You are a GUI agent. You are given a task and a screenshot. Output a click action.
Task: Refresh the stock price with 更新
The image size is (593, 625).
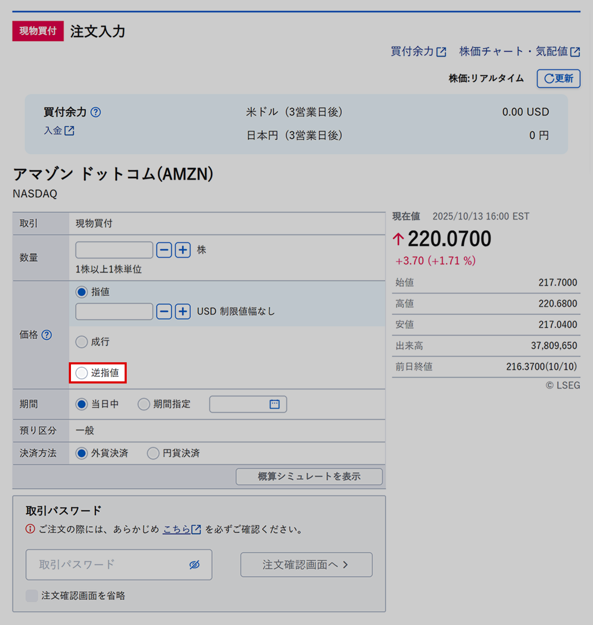[558, 79]
